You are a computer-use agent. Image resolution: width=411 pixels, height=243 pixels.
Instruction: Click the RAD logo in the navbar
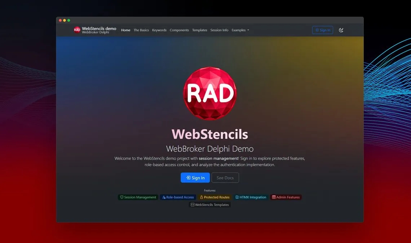point(77,30)
